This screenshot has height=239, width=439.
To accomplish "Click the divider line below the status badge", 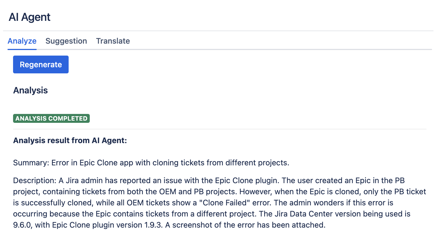I will (x=219, y=129).
